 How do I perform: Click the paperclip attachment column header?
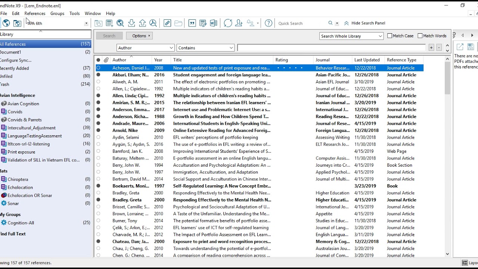(106, 60)
